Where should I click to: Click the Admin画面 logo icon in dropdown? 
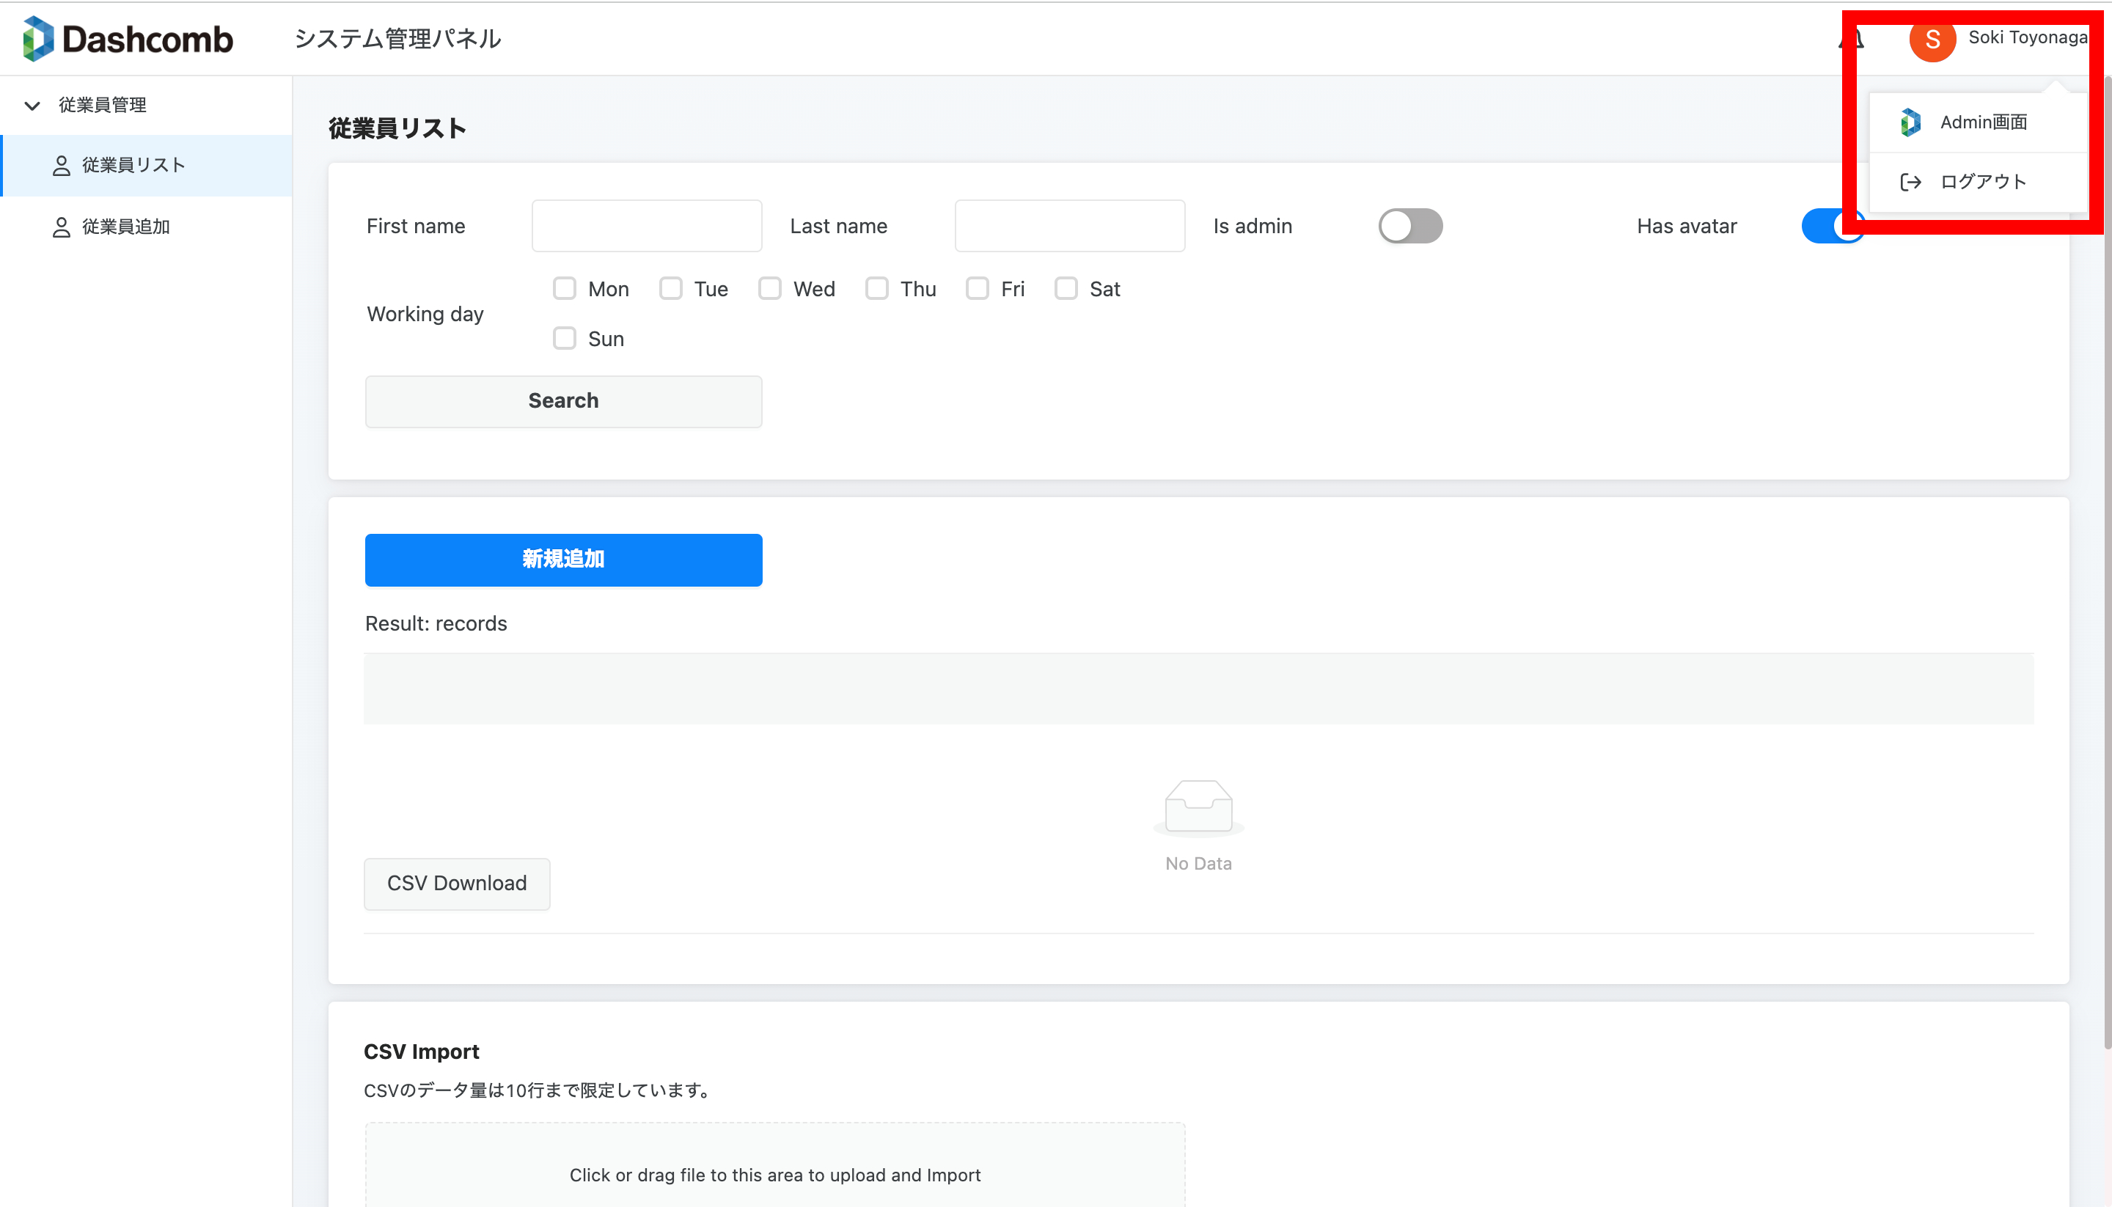point(1910,122)
